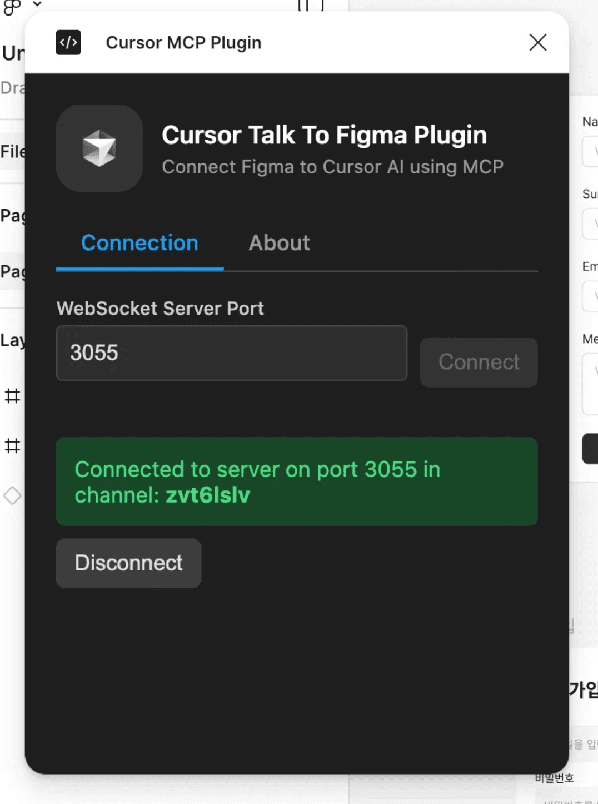Switch to the Connection tab
This screenshot has width=598, height=804.
[139, 243]
